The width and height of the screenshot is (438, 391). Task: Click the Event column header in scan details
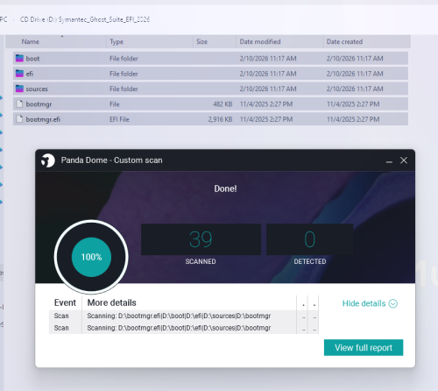click(65, 302)
